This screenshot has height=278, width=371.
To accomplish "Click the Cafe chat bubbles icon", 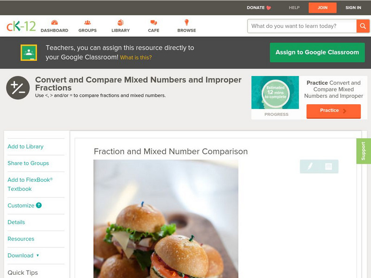I will (x=154, y=22).
